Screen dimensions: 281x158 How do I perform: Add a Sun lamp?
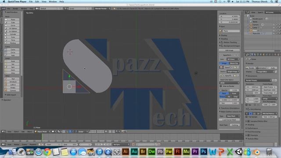12,64
